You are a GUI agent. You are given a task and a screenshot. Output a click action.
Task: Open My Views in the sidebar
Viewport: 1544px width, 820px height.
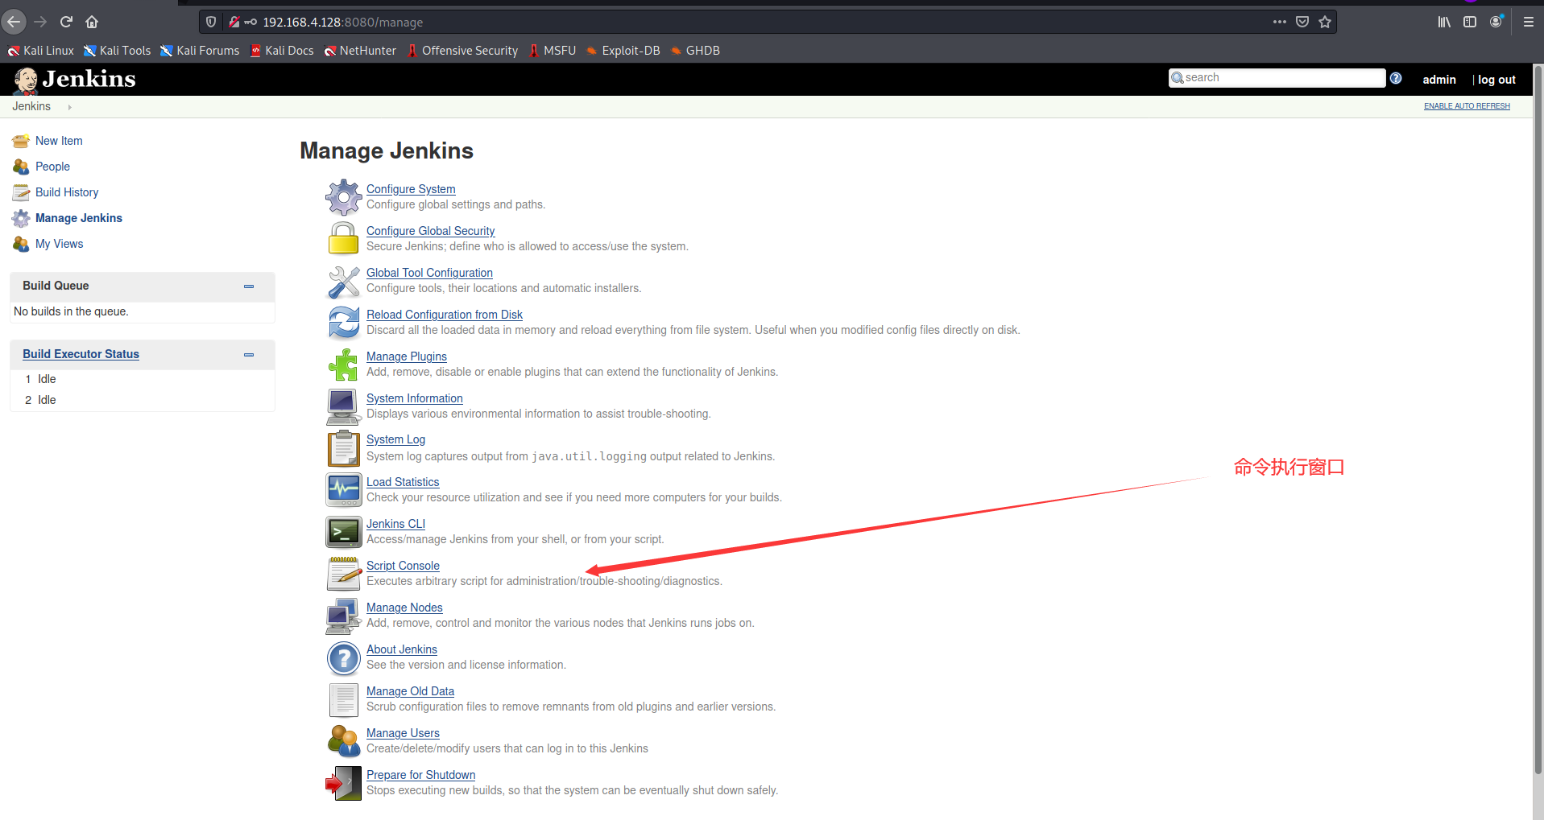click(59, 244)
